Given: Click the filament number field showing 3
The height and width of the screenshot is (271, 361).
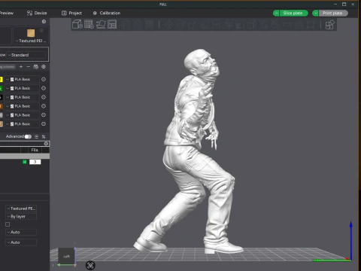Looking at the screenshot, I should point(35,162).
